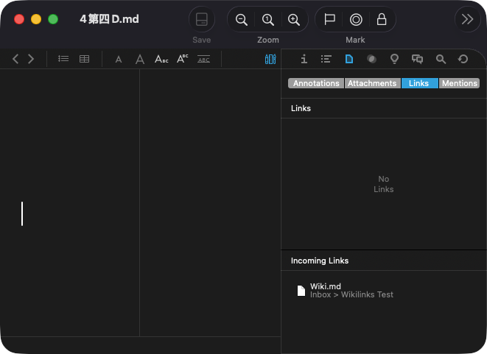The height and width of the screenshot is (354, 487).
Task: Open the Info inspector pane
Action: (304, 59)
